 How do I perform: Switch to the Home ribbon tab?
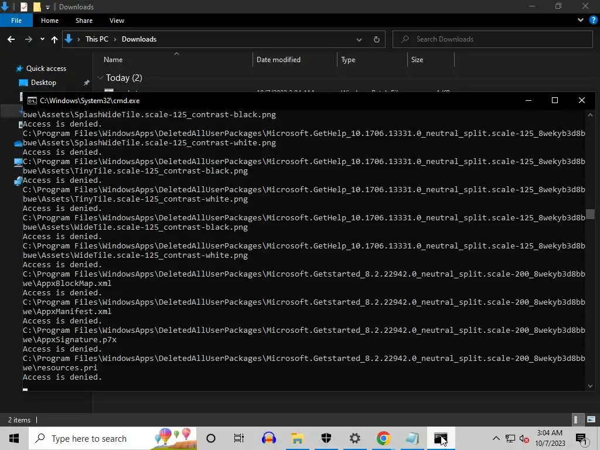click(50, 21)
